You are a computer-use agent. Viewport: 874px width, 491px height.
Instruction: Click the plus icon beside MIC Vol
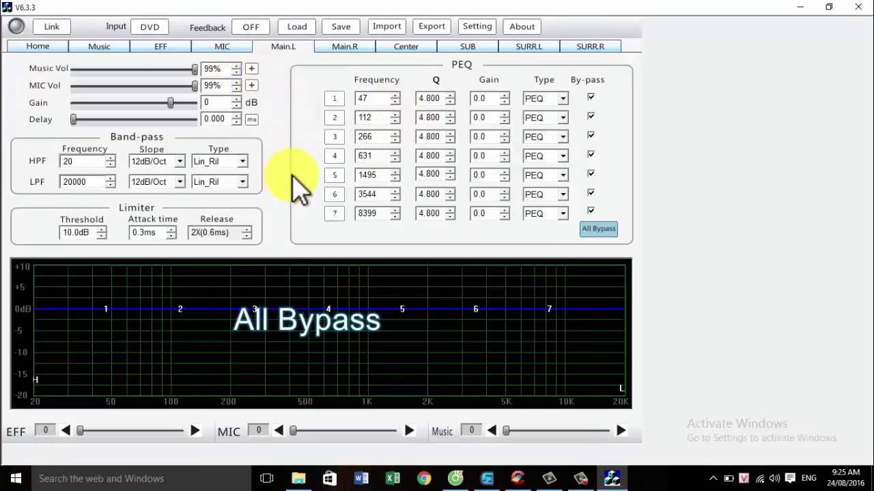[252, 85]
